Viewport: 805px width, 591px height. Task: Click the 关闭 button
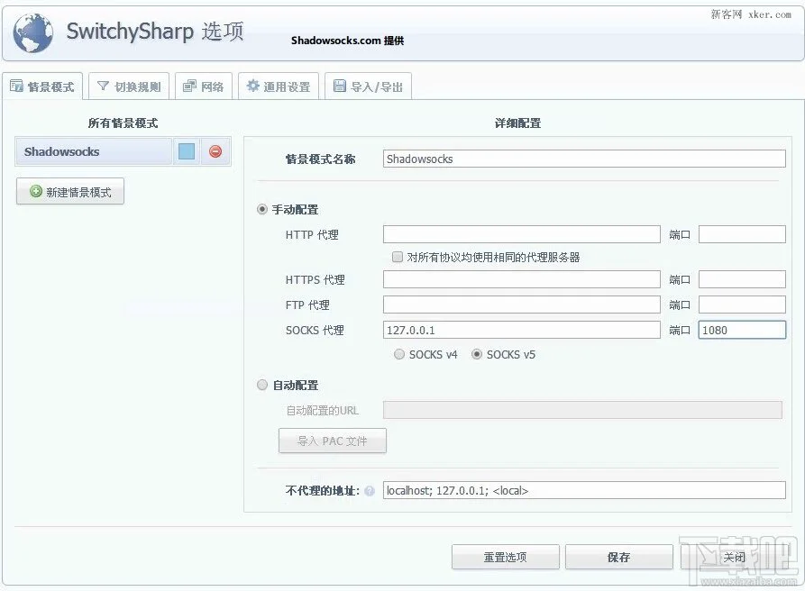pos(734,557)
